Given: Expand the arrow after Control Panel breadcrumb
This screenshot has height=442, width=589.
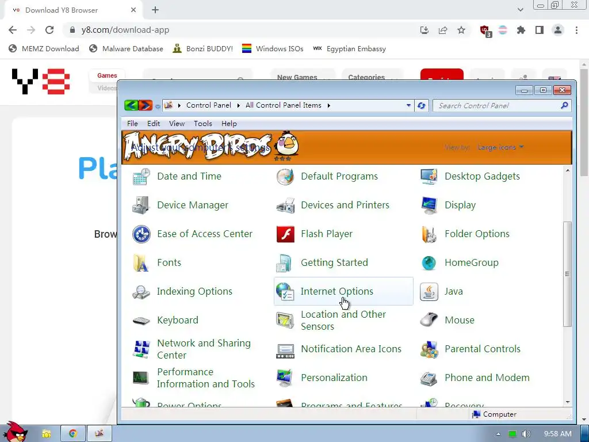Looking at the screenshot, I should 238,106.
